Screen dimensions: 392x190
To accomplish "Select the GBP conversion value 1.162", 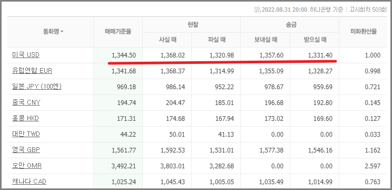I will click(x=373, y=150).
